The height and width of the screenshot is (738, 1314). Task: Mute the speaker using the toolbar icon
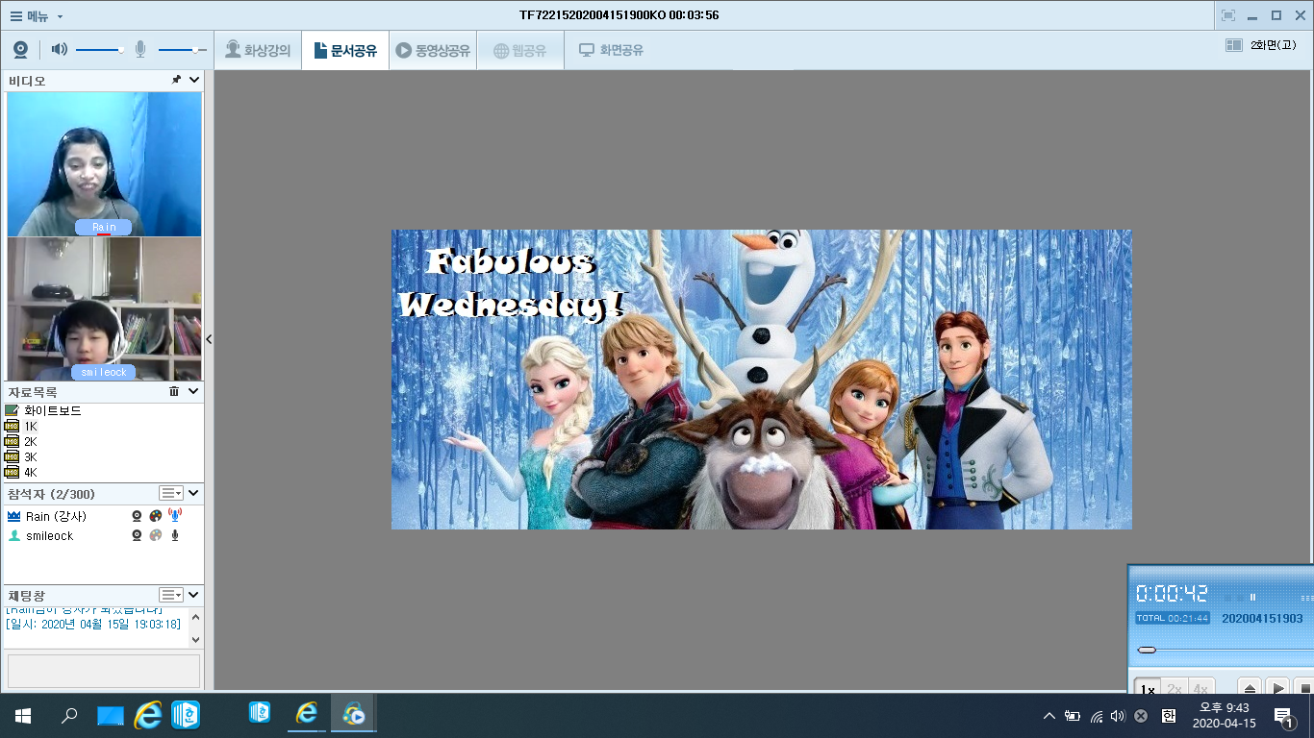coord(60,50)
